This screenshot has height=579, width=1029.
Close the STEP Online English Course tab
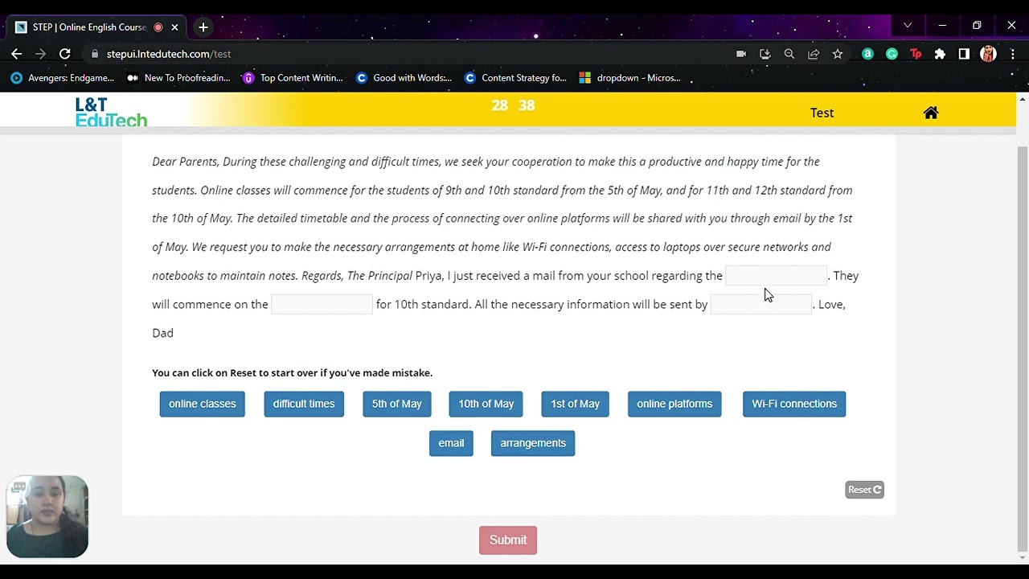[174, 27]
